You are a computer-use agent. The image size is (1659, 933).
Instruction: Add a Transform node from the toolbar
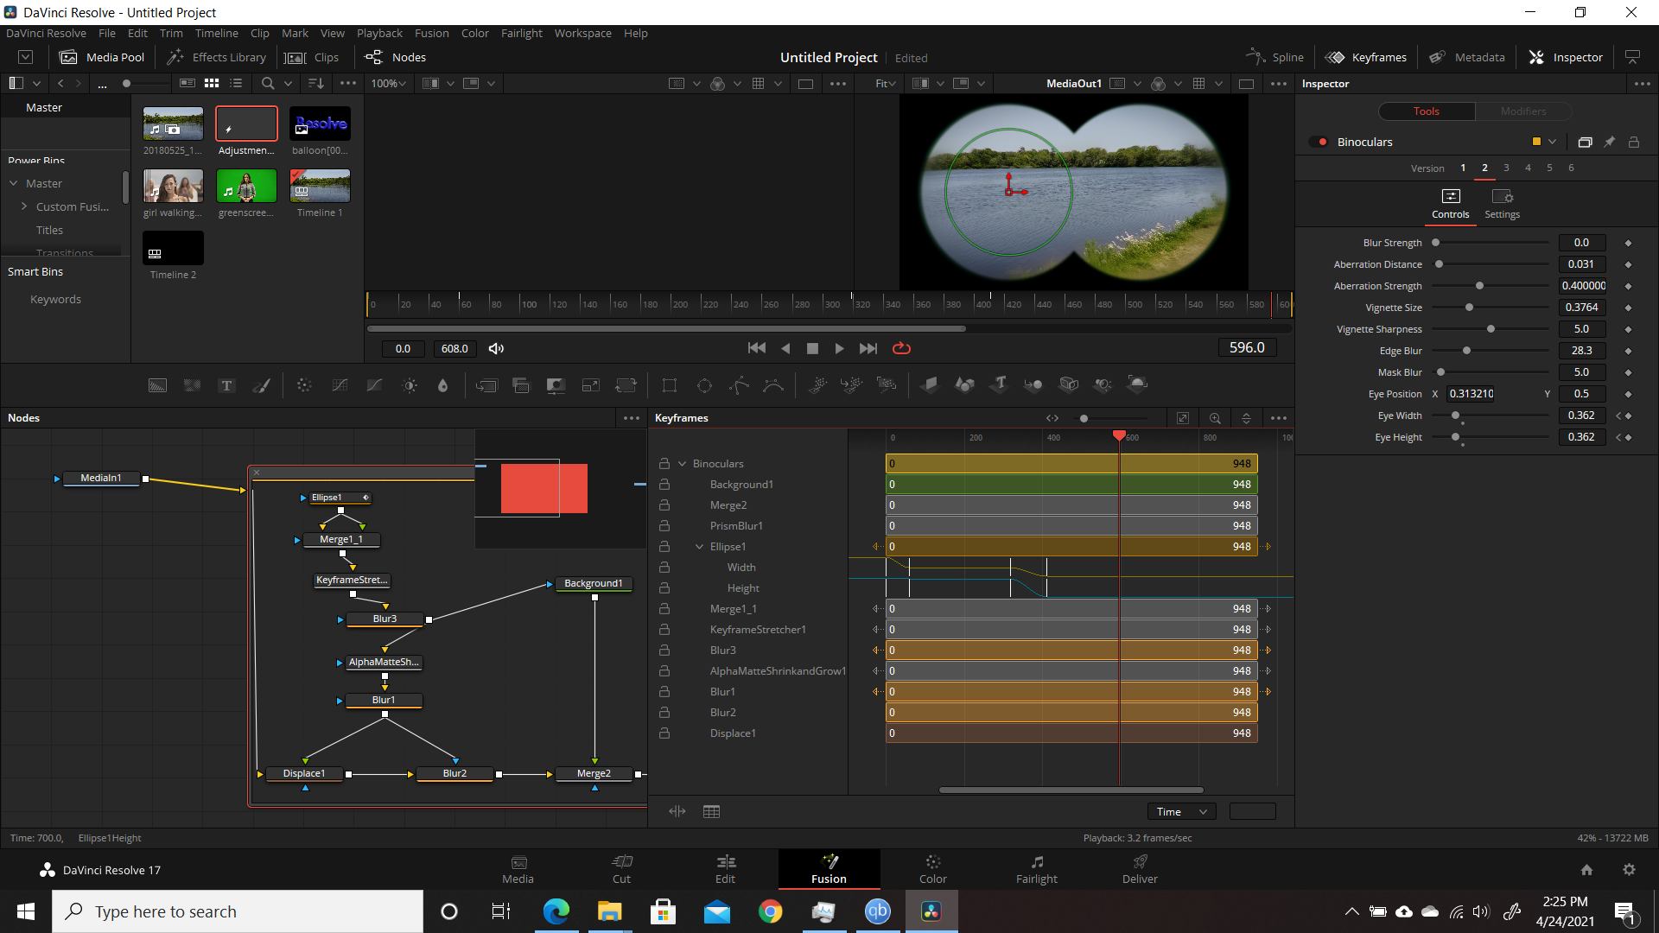tap(626, 385)
